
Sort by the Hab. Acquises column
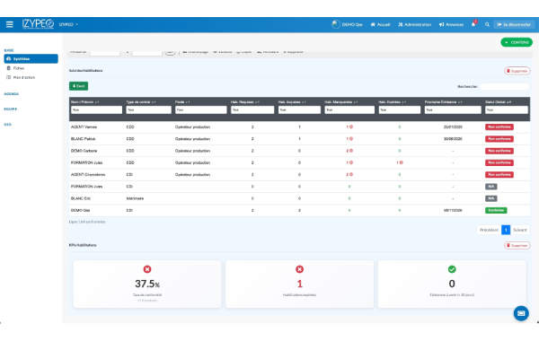coord(292,102)
